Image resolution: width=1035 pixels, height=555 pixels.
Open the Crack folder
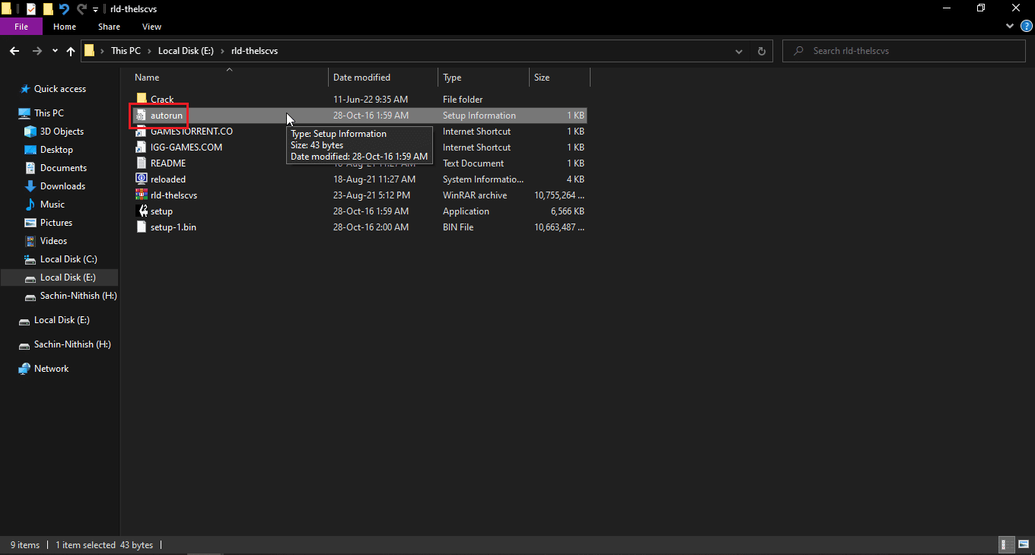161,100
